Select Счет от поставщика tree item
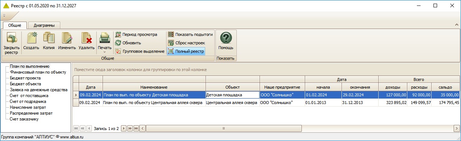This screenshot has width=461, height=141. click(x=29, y=96)
